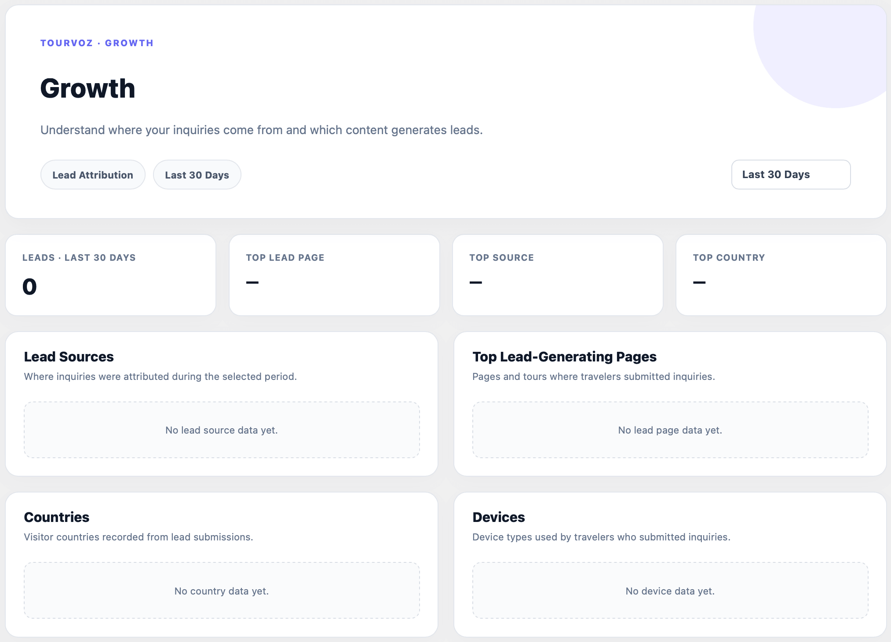Click 'No device data yet.' placeholder
Screen dimensions: 891x642
click(670, 591)
